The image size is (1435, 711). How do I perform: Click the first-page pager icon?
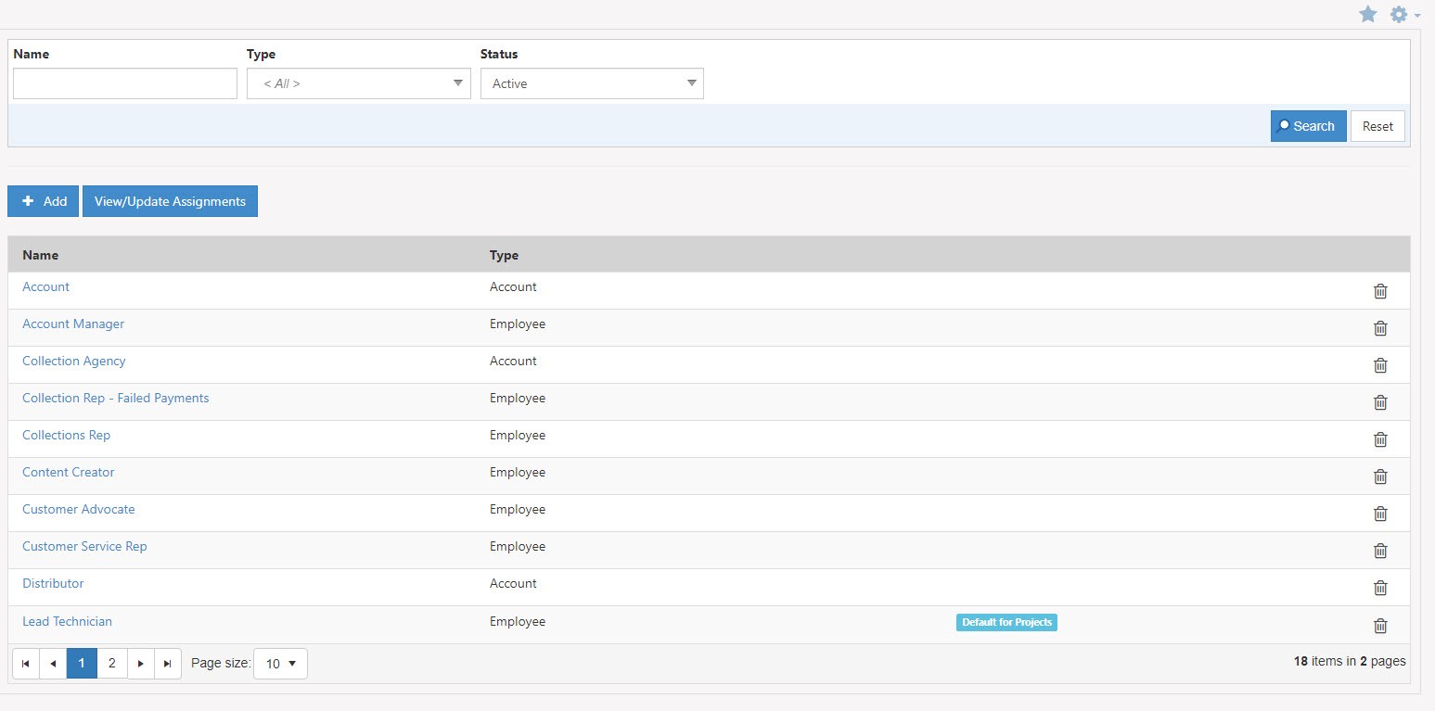[25, 663]
